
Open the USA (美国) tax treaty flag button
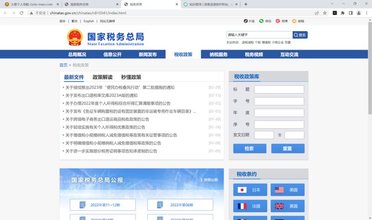pos(287,190)
